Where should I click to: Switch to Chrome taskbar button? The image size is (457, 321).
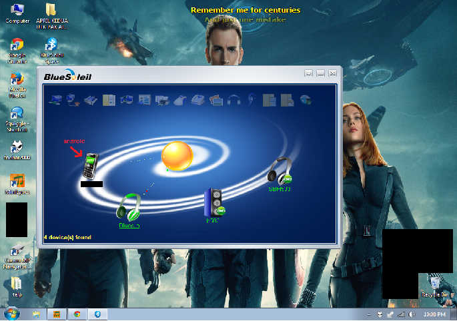tap(77, 314)
